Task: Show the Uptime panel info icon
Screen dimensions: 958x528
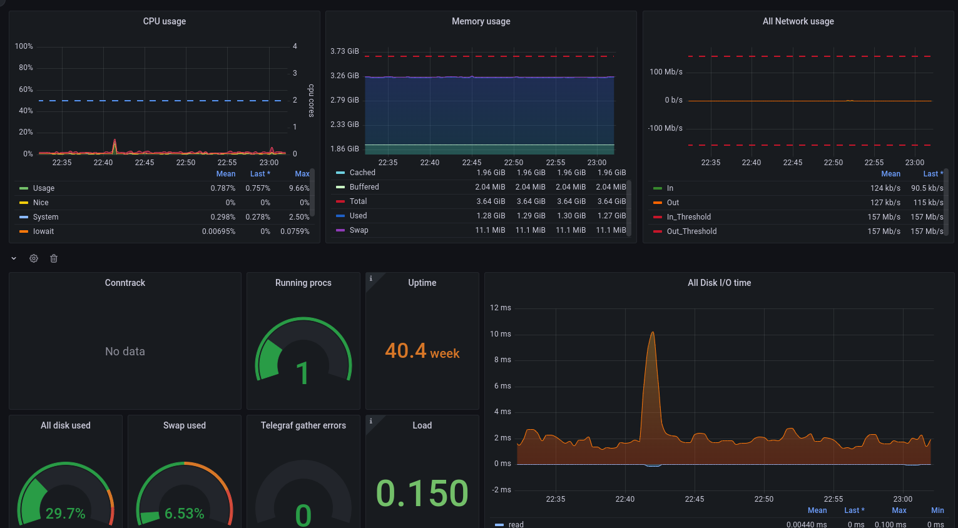Action: pos(370,278)
